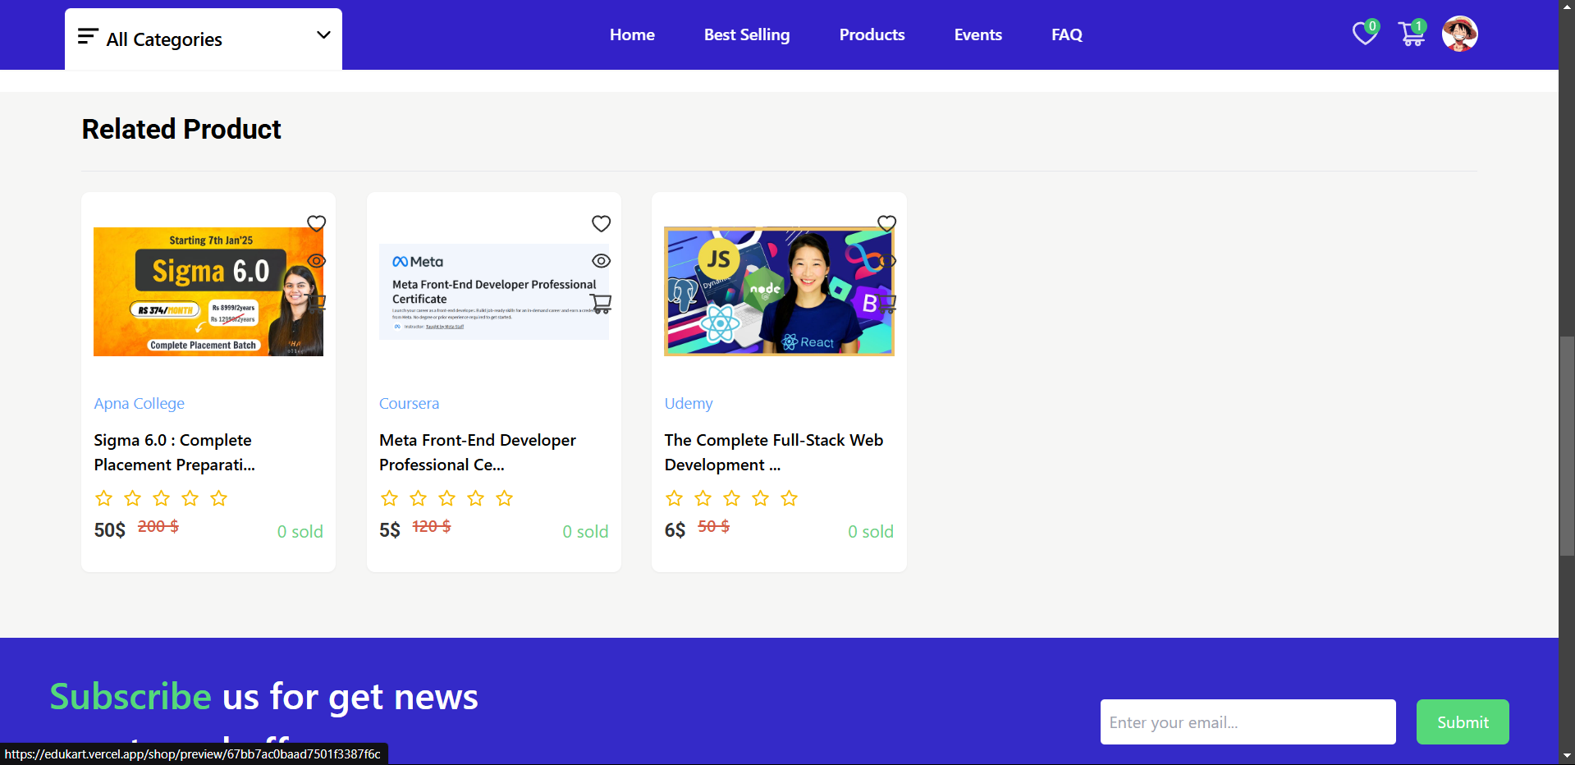
Task: Click the 0 sold label on Meta course
Action: pos(585,531)
